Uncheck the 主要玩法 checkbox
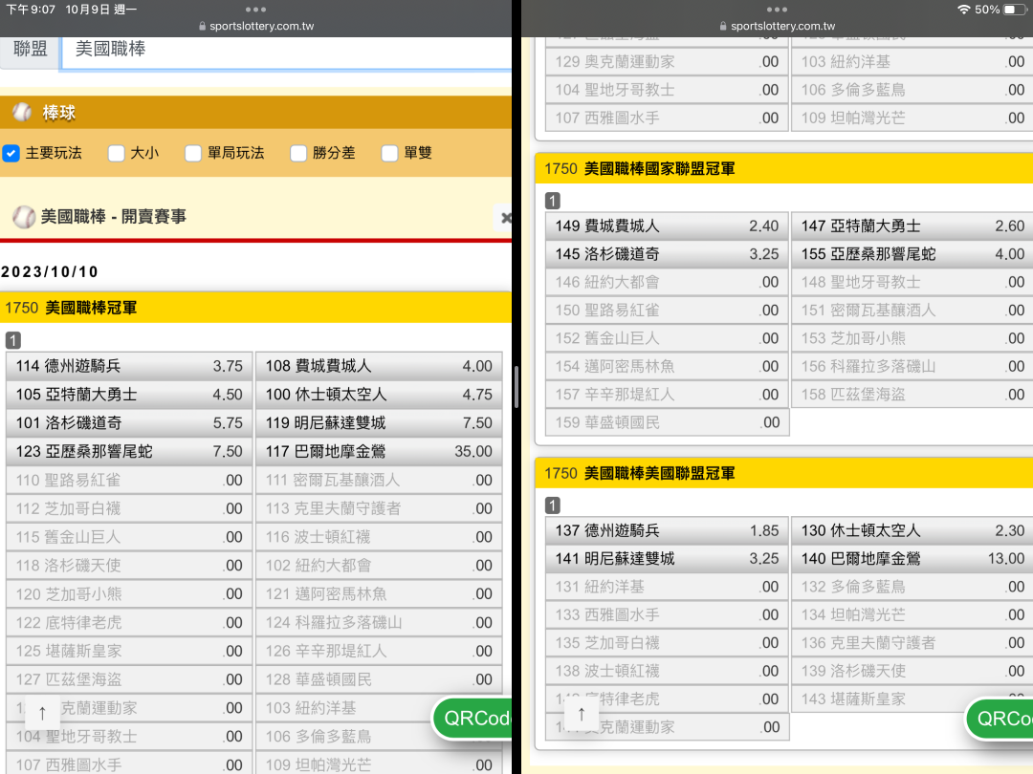Image resolution: width=1033 pixels, height=774 pixels. click(x=11, y=153)
